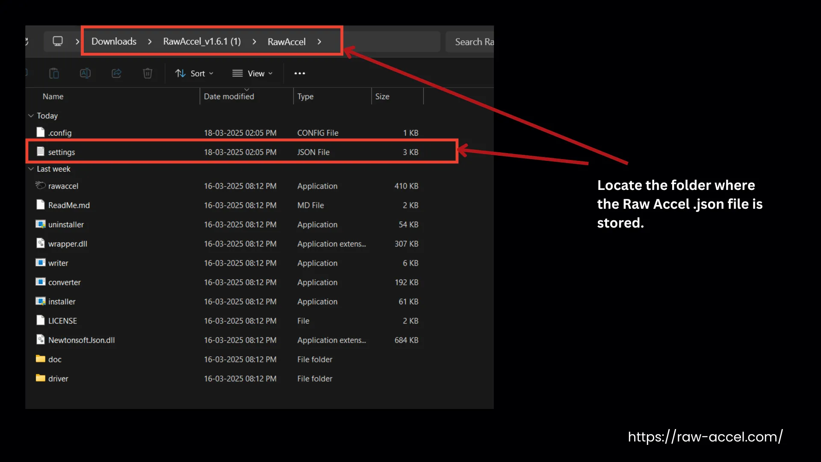Collapse the Last week group
The height and width of the screenshot is (462, 821).
point(31,169)
